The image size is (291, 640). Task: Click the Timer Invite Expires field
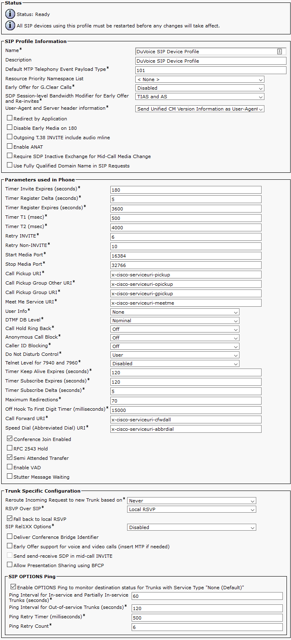[x=186, y=190]
